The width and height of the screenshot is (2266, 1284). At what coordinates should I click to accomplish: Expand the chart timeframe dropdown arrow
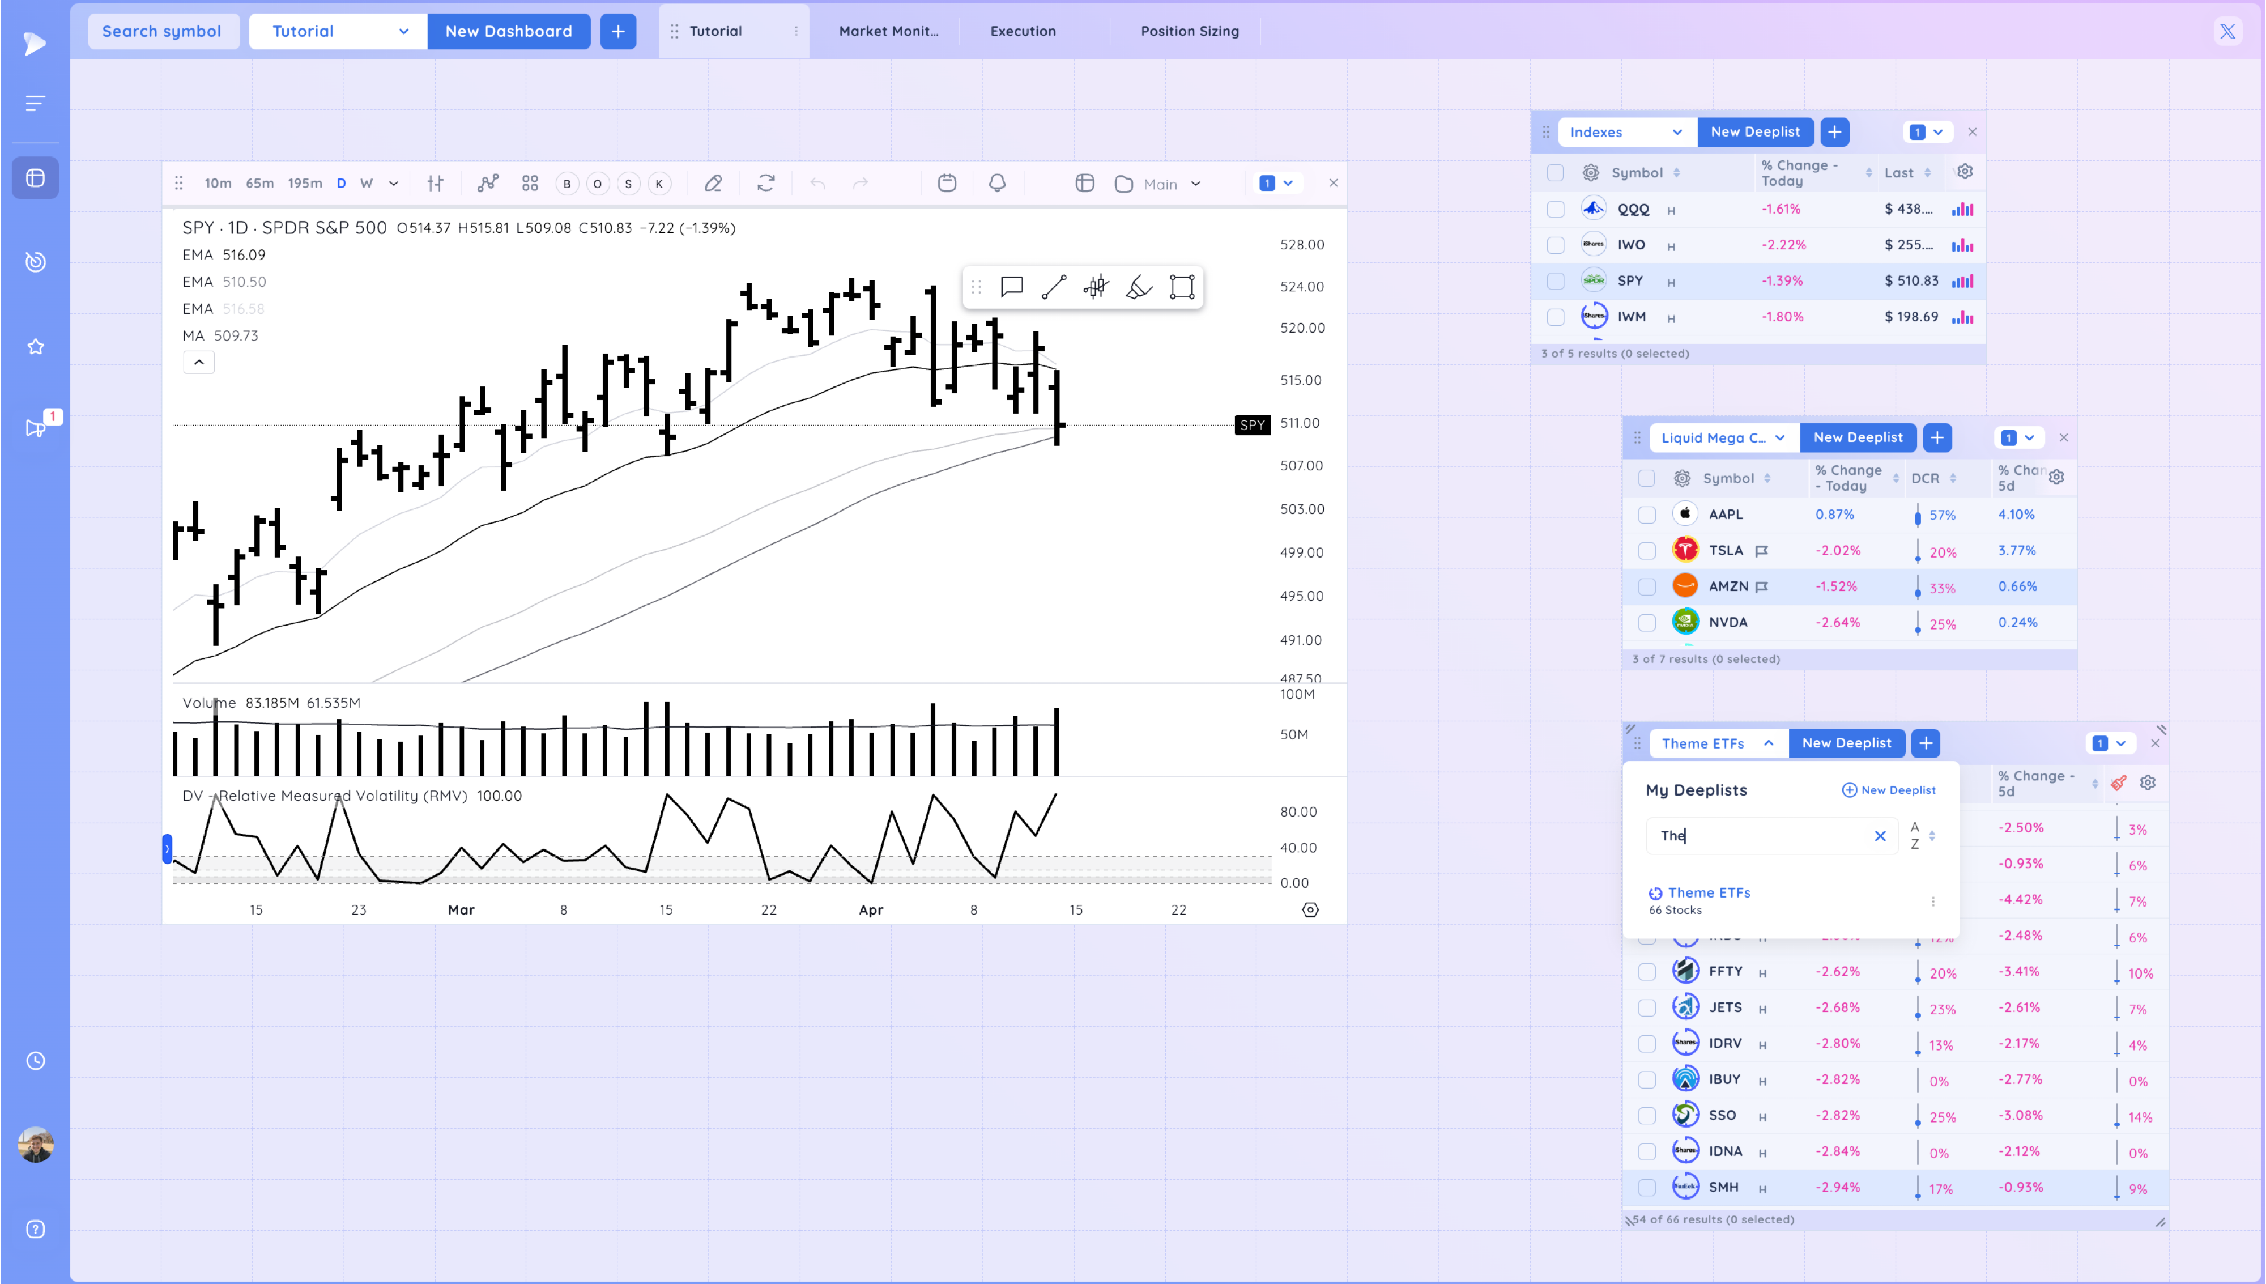[394, 184]
